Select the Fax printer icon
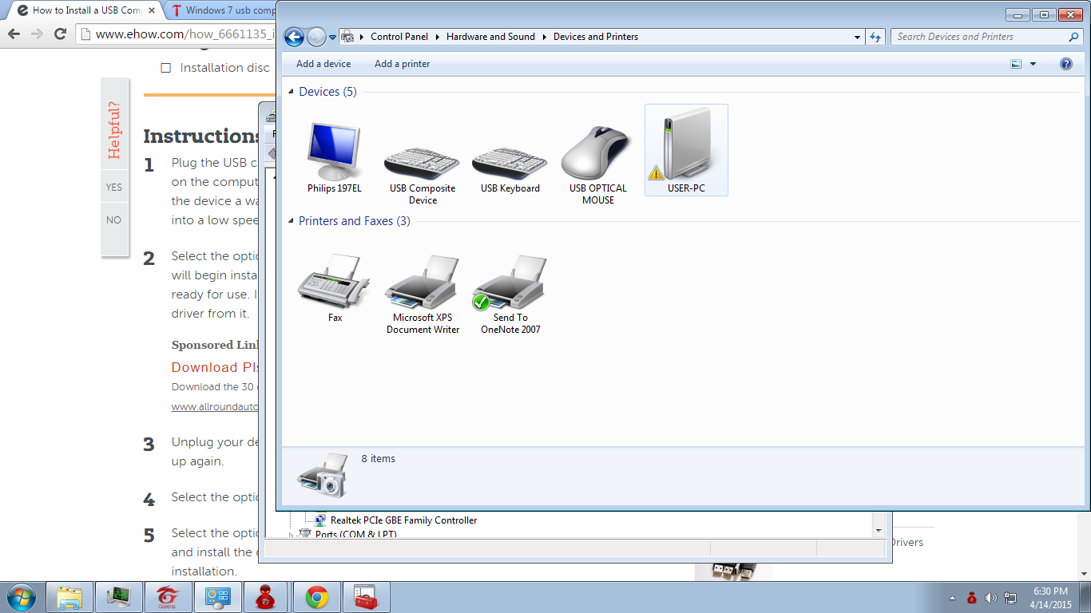The height and width of the screenshot is (613, 1091). tap(335, 289)
